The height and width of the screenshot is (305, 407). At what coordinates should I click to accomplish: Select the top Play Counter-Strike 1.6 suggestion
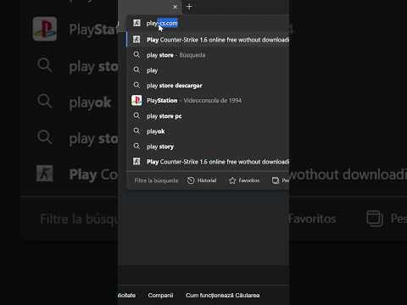209,40
